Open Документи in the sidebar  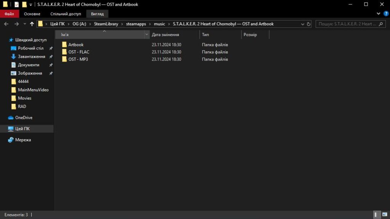(28, 65)
